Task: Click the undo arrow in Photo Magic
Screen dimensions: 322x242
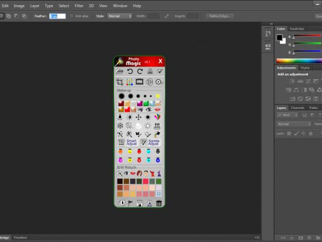Action: [x=130, y=71]
